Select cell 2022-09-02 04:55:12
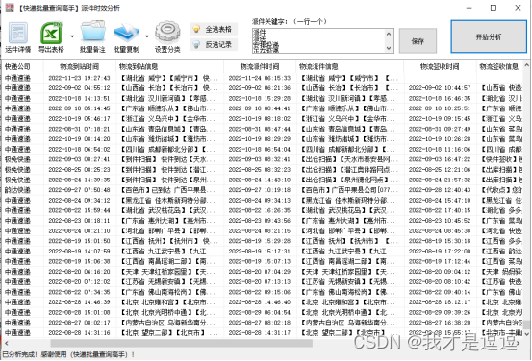This screenshot has height=361, width=532. [x=80, y=88]
